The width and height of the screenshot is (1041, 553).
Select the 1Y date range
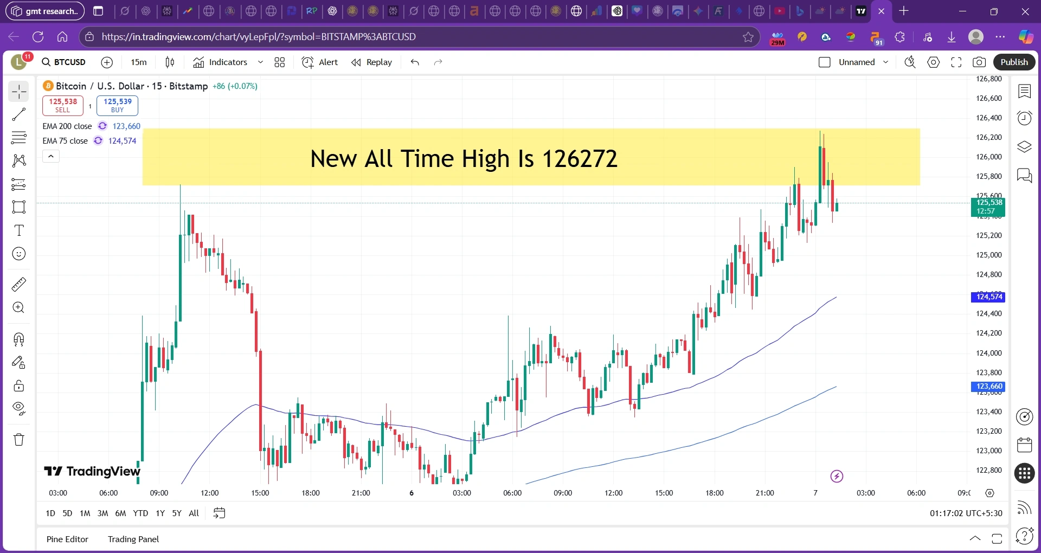point(160,513)
